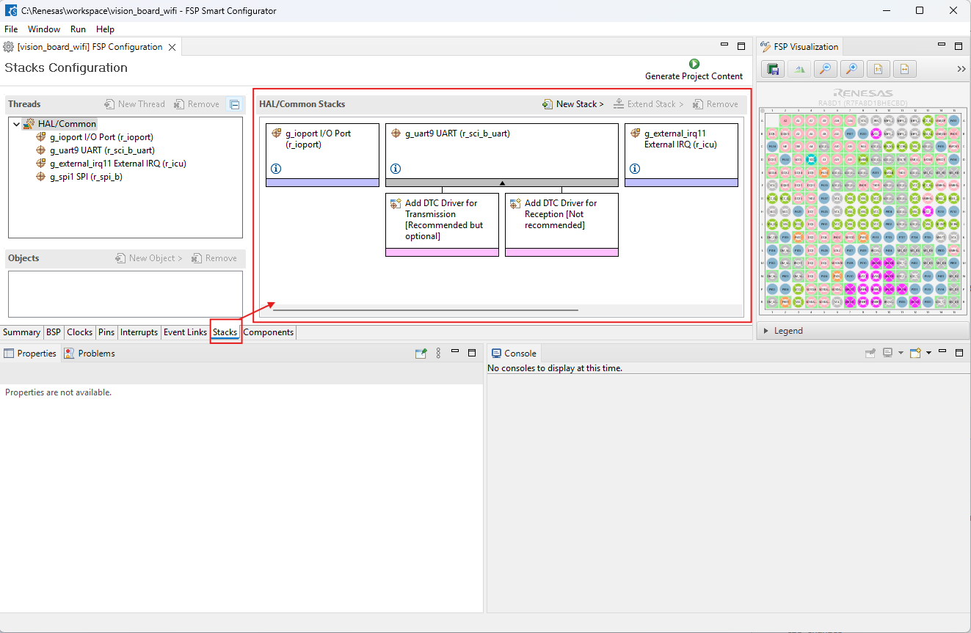Pin the Properties view icon
The height and width of the screenshot is (633, 971).
421,354
